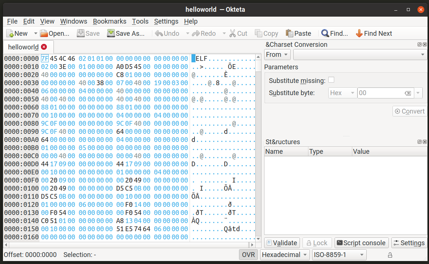The width and height of the screenshot is (429, 264).
Task: Float the Charset Conversion panel
Action: [x=419, y=45]
